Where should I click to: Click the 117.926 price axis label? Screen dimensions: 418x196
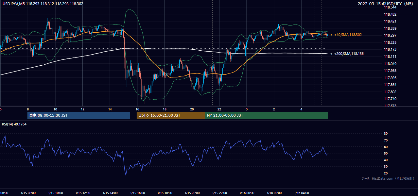point(390,78)
